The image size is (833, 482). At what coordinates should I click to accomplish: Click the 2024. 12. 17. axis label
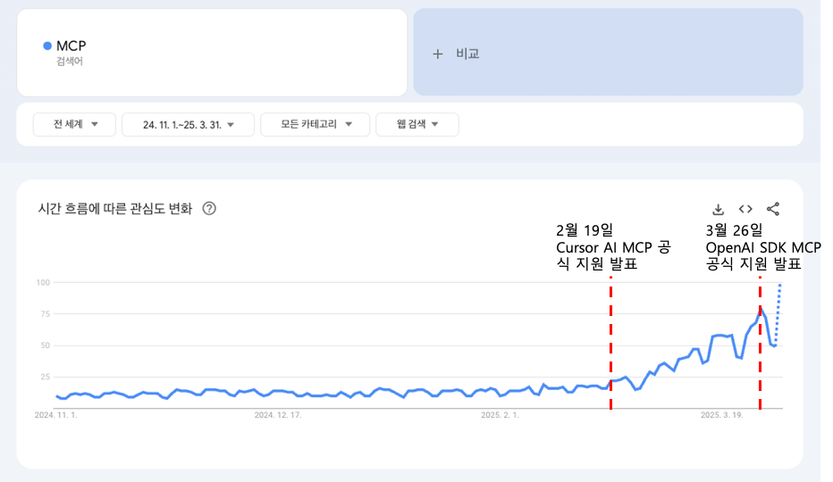pyautogui.click(x=277, y=415)
